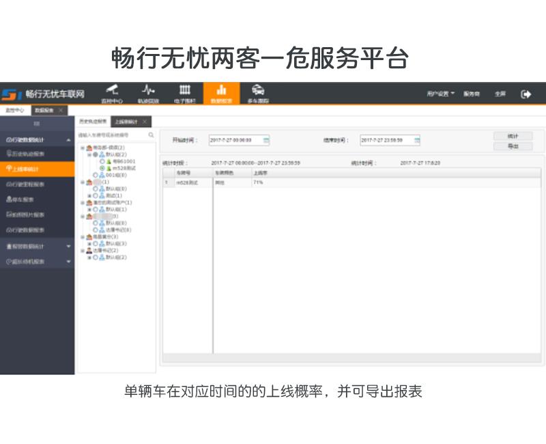Viewport: 546px width, 444px height.
Task: Open the 用户设置 dropdown menu
Action: 440,94
